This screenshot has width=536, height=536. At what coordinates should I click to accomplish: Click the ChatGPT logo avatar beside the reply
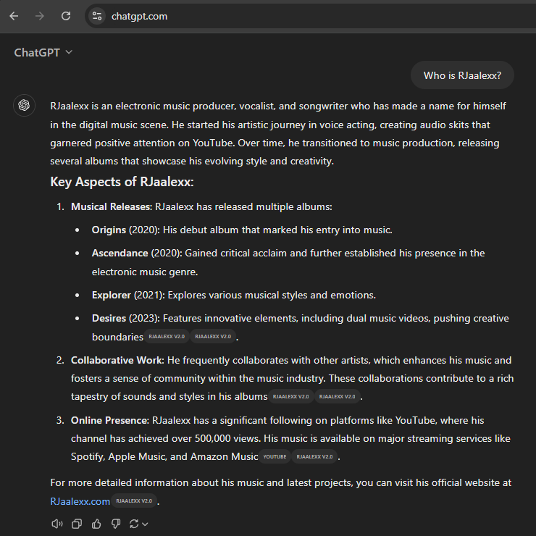point(25,105)
